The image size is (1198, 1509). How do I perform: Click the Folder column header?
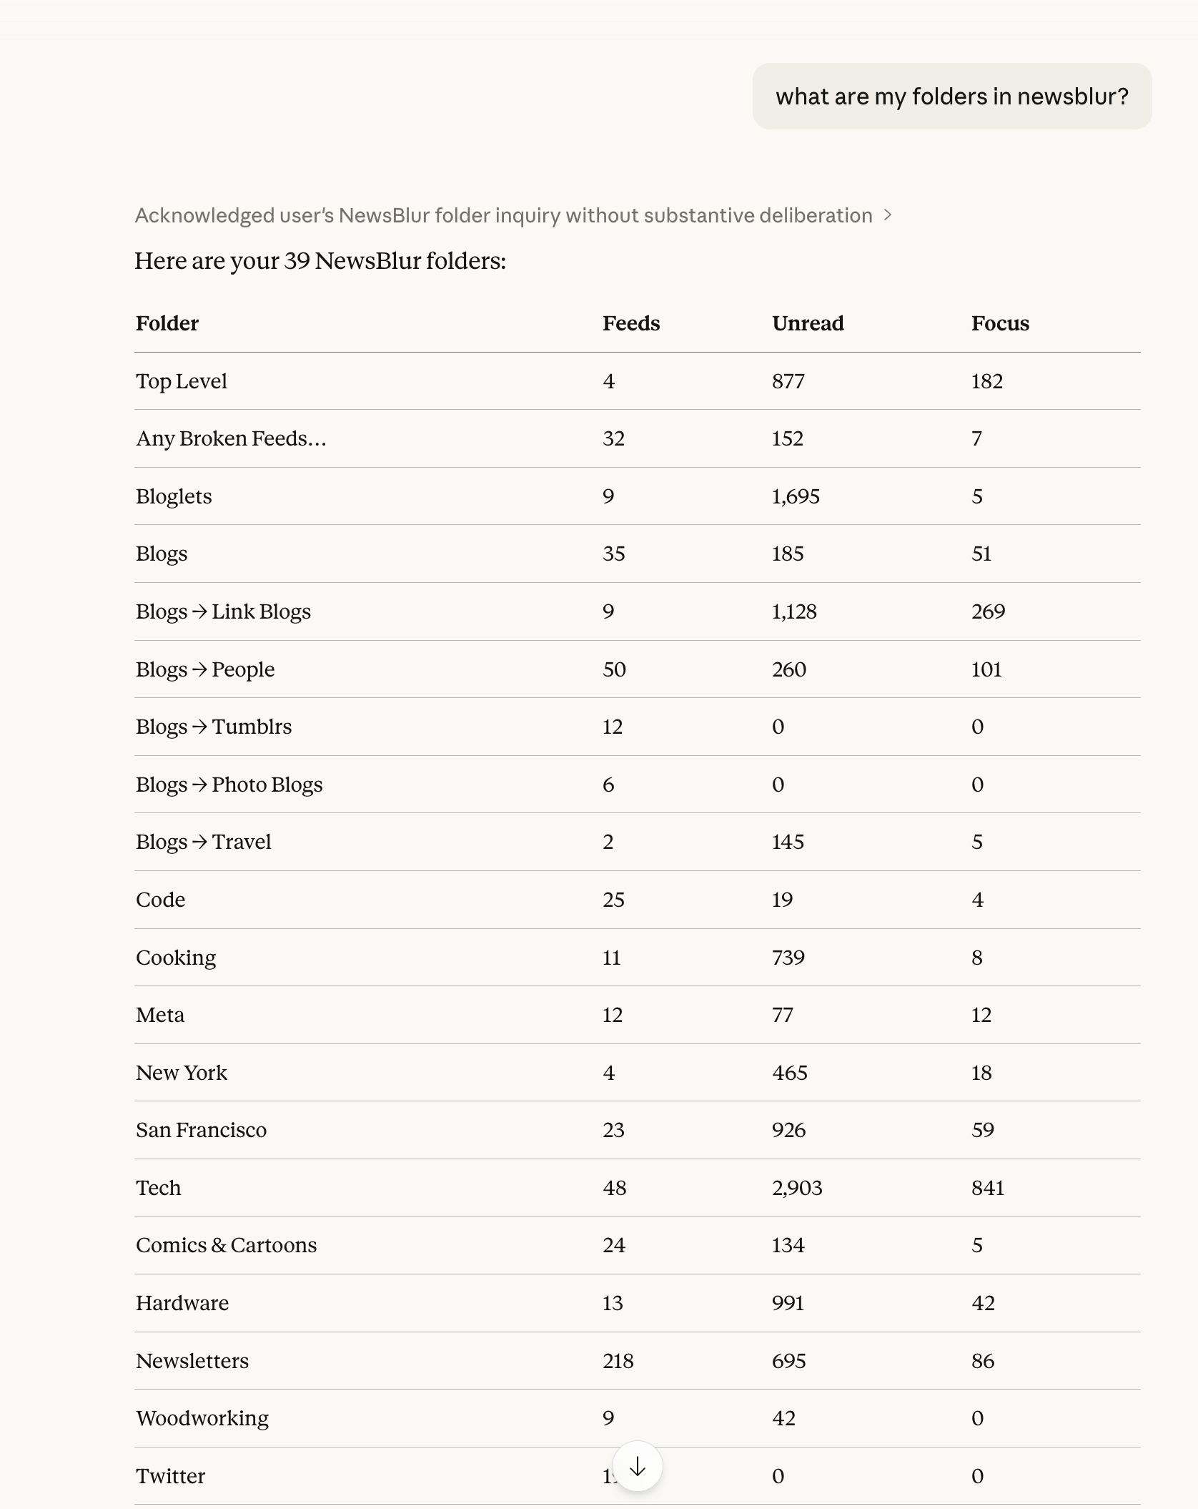point(167,323)
